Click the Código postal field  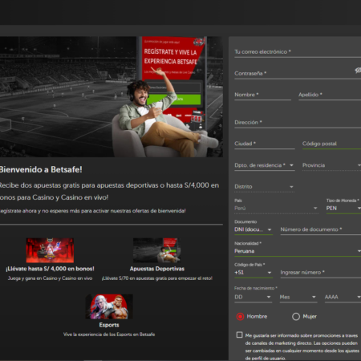331,144
